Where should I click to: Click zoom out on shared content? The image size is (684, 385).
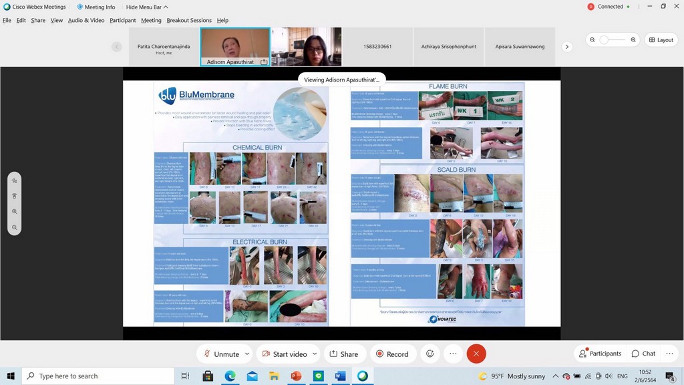[14, 227]
